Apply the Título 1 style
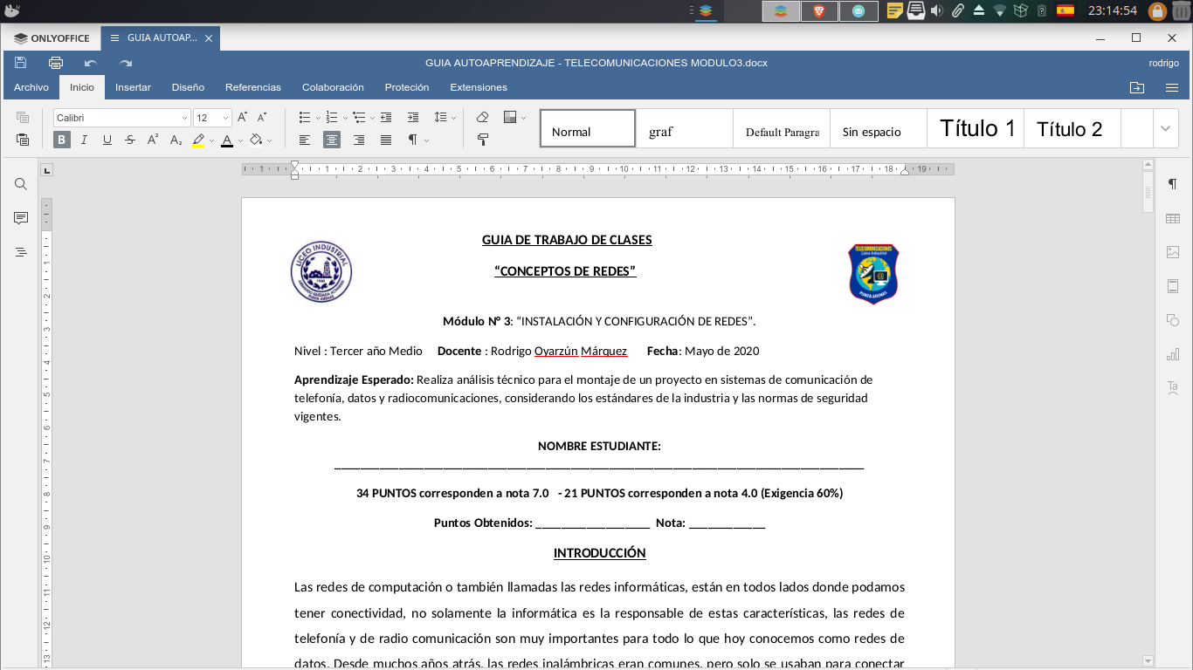1193x670 pixels. click(x=976, y=128)
